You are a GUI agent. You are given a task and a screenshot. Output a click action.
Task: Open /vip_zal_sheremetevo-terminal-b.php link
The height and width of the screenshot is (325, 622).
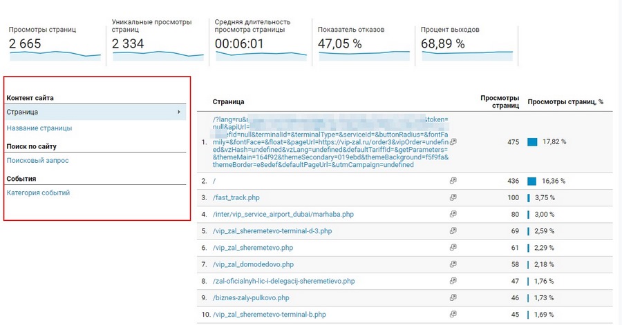[x=270, y=315]
